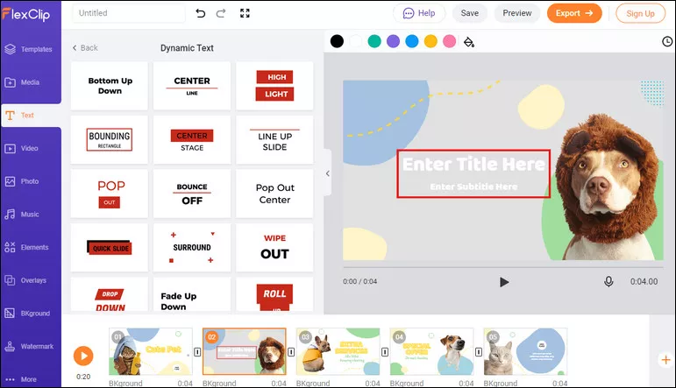Pick the teal green color swatch
676x388 pixels.
click(374, 41)
